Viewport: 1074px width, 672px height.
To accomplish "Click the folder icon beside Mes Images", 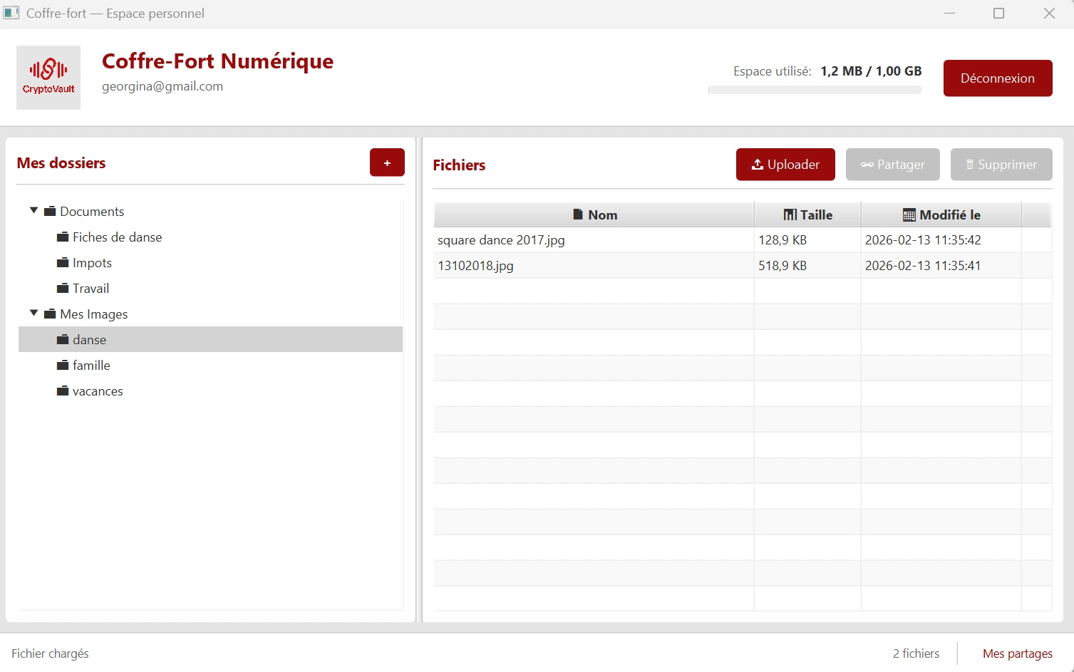I will click(x=49, y=314).
